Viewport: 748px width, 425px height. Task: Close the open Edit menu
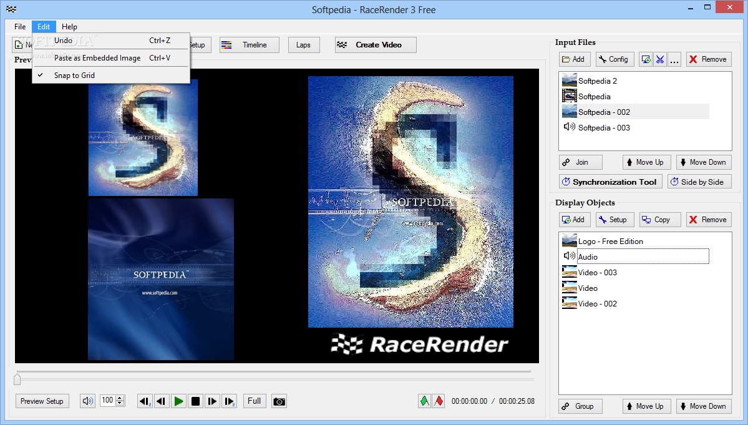click(x=44, y=27)
